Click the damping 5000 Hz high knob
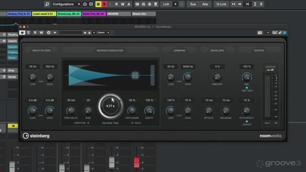This screenshot has width=306, height=172. click(x=188, y=77)
